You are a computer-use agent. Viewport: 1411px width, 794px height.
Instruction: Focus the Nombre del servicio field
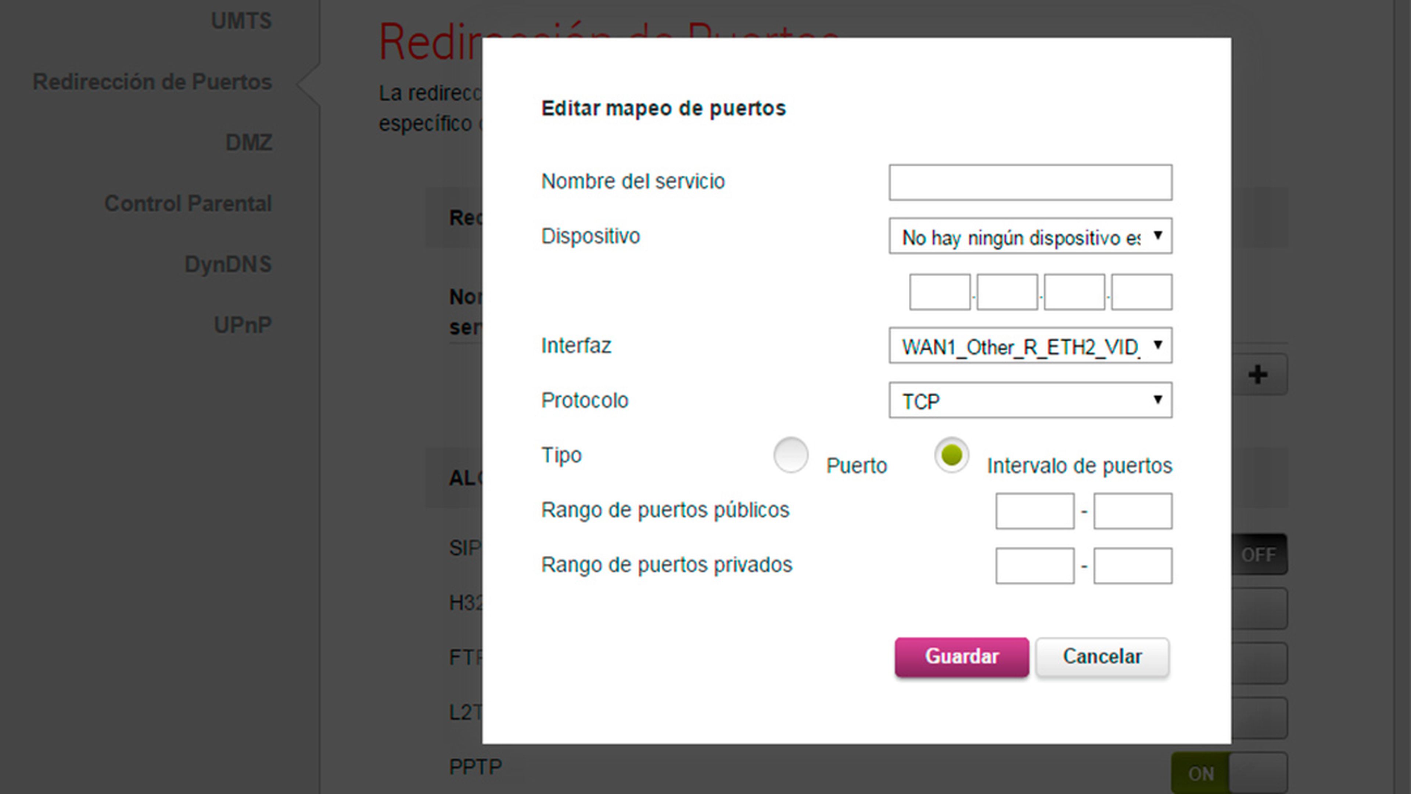pos(1030,183)
